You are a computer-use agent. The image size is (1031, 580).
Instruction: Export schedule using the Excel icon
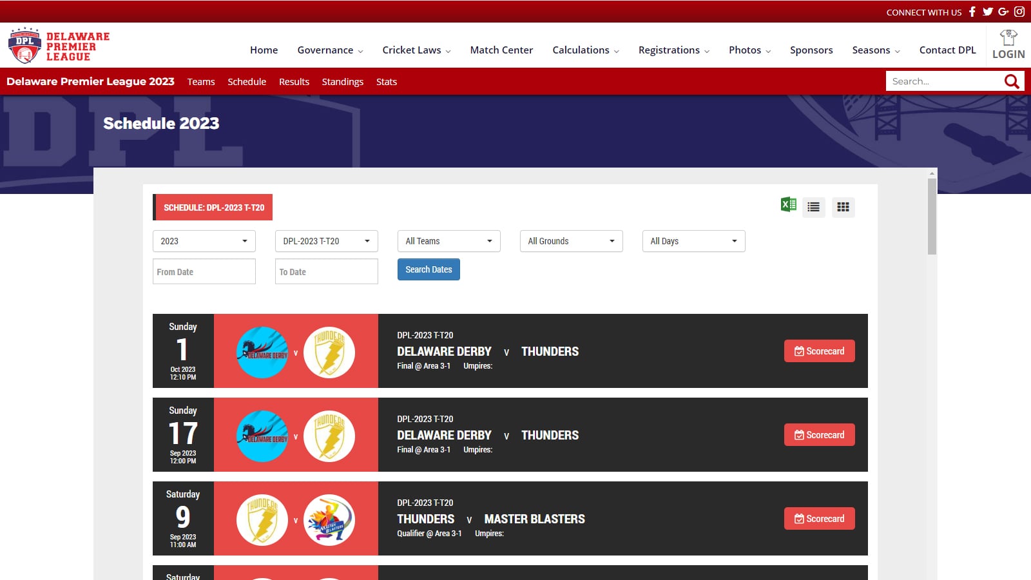point(788,205)
